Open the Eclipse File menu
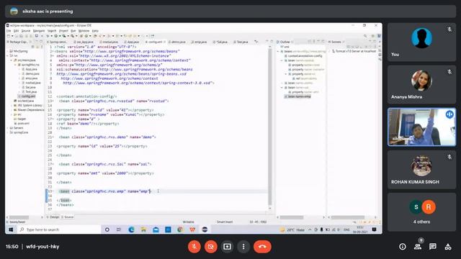 [9, 31]
